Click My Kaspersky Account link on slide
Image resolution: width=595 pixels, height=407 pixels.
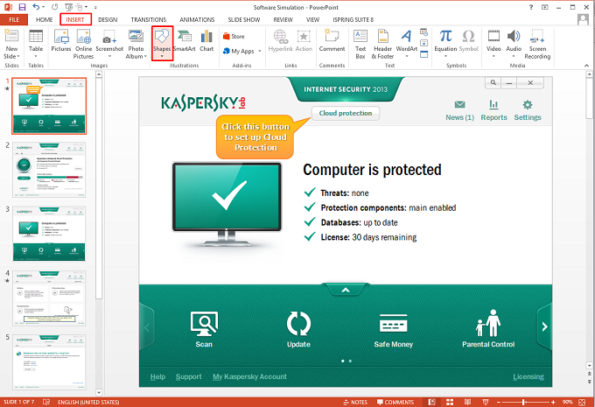tap(249, 376)
